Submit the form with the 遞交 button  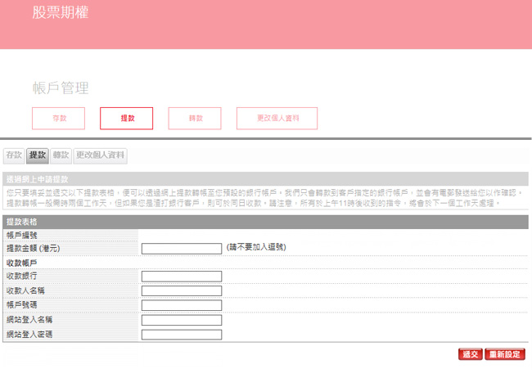click(x=470, y=354)
